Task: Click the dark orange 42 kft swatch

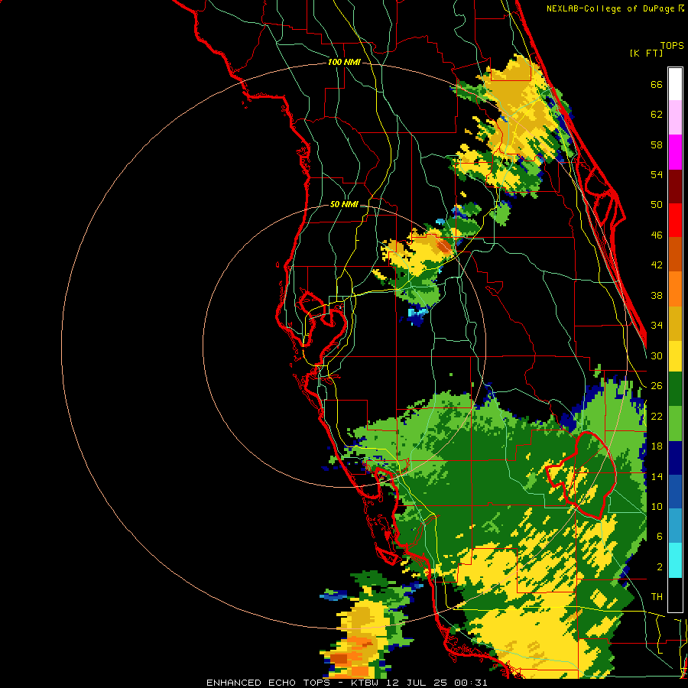Action: tap(675, 255)
